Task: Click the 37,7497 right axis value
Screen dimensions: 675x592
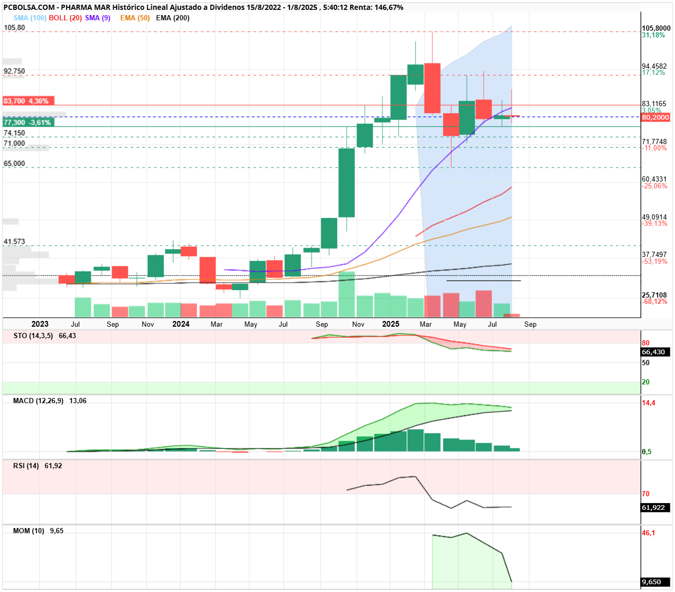Action: 654,254
